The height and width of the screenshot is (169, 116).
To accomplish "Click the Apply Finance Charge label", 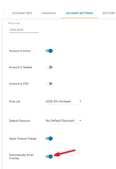I will point(23,139).
